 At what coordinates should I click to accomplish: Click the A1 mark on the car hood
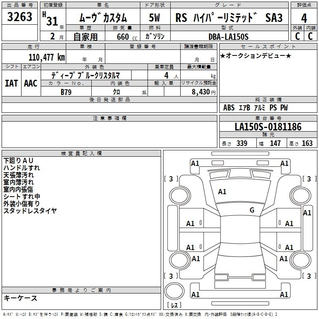click(222, 192)
